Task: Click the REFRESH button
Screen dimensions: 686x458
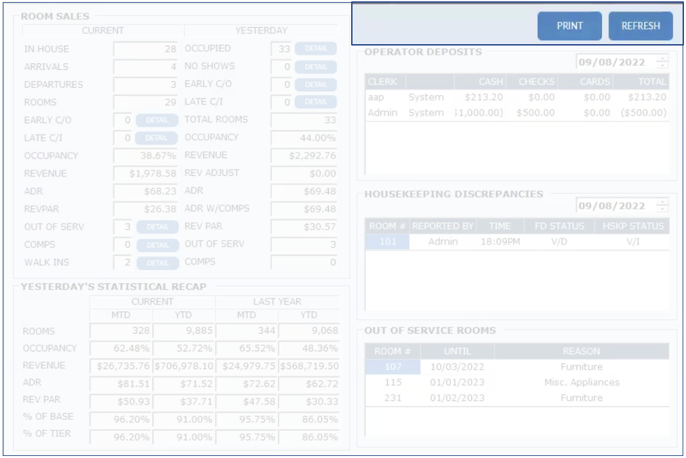Action: (x=640, y=26)
